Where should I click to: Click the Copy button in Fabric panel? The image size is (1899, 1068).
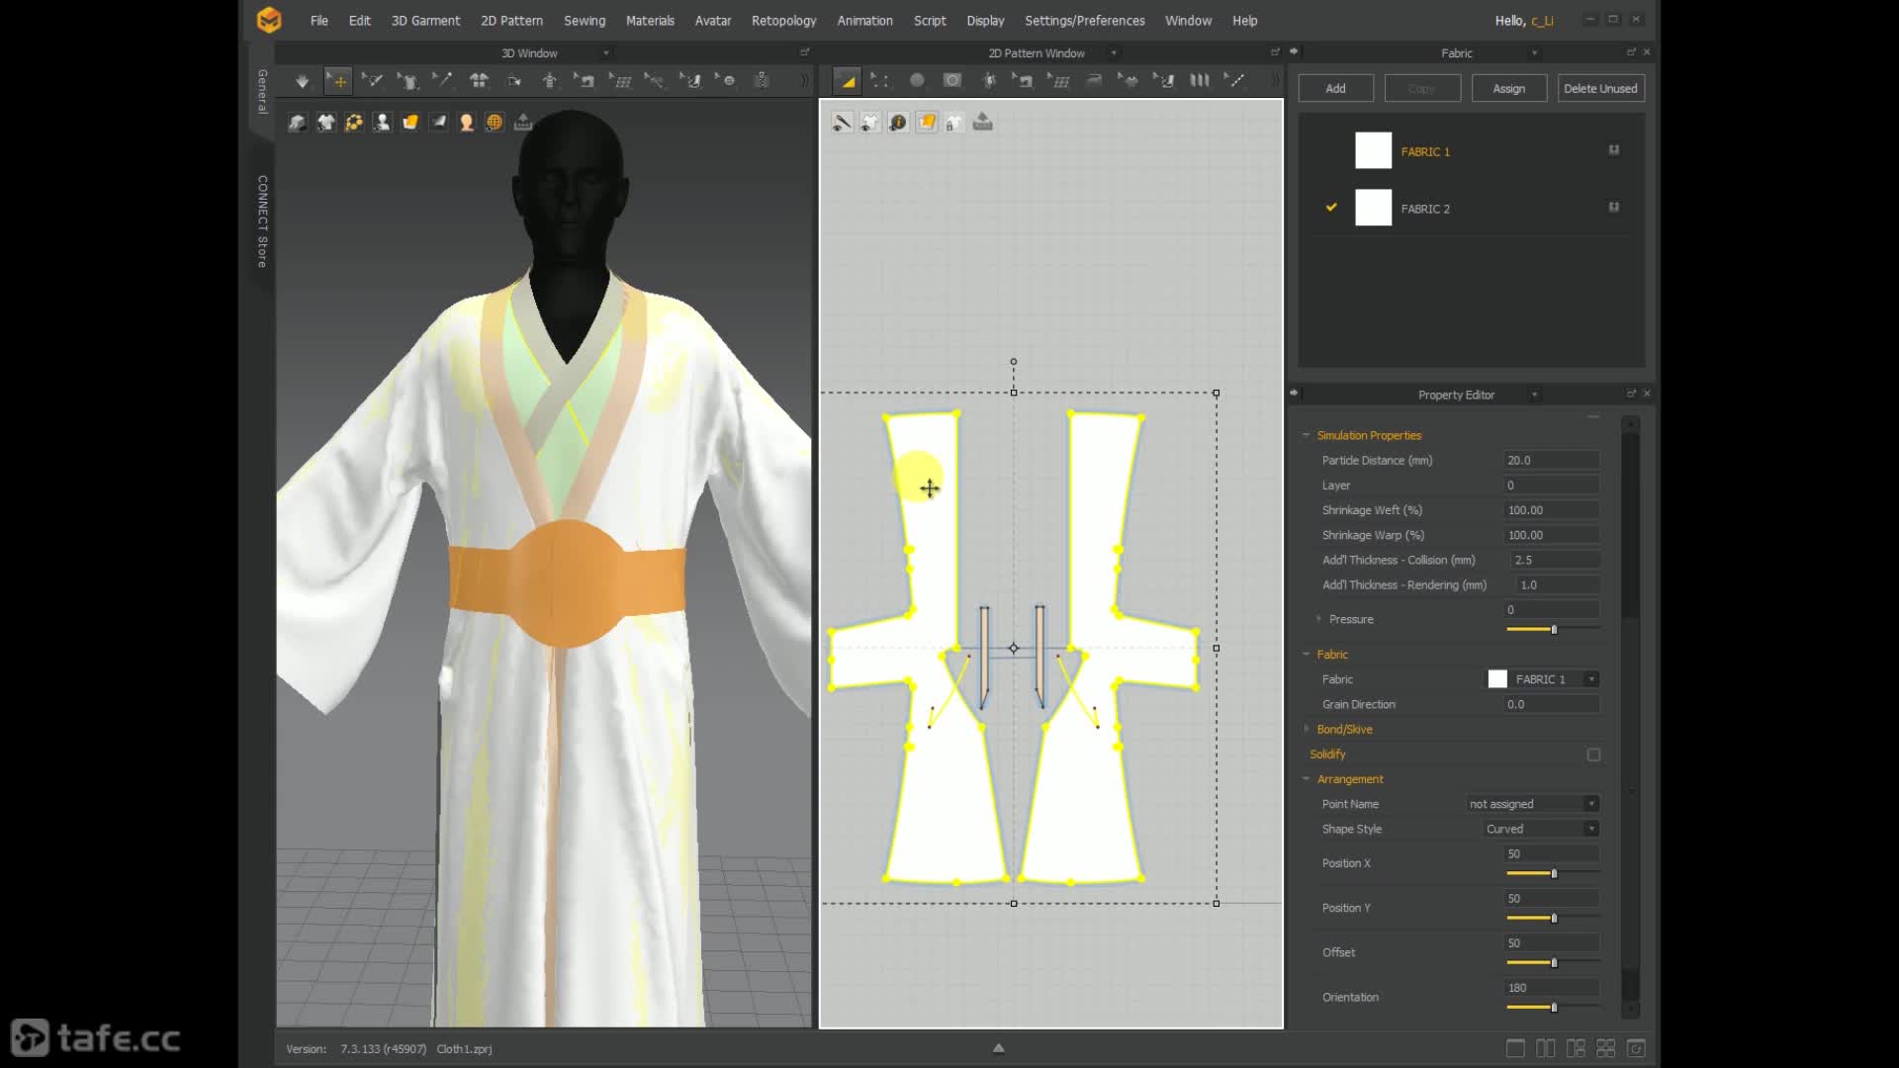tap(1421, 88)
